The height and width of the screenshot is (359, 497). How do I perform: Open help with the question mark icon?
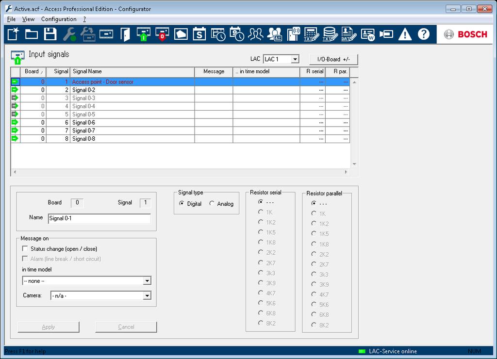(x=424, y=34)
